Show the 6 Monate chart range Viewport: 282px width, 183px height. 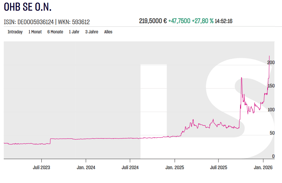[x=55, y=32]
